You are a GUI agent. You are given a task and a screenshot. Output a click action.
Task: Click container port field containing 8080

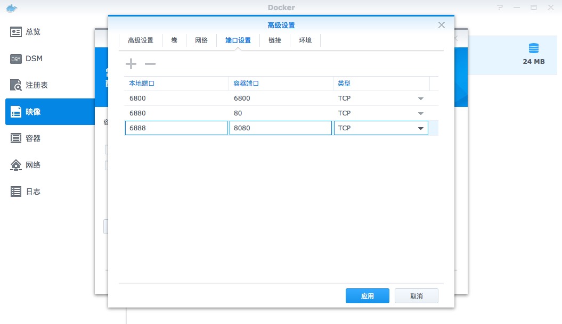[280, 128]
